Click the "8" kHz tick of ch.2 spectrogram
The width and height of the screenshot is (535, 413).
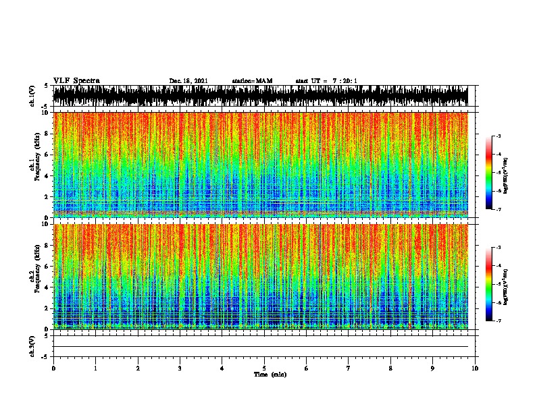[x=47, y=245]
